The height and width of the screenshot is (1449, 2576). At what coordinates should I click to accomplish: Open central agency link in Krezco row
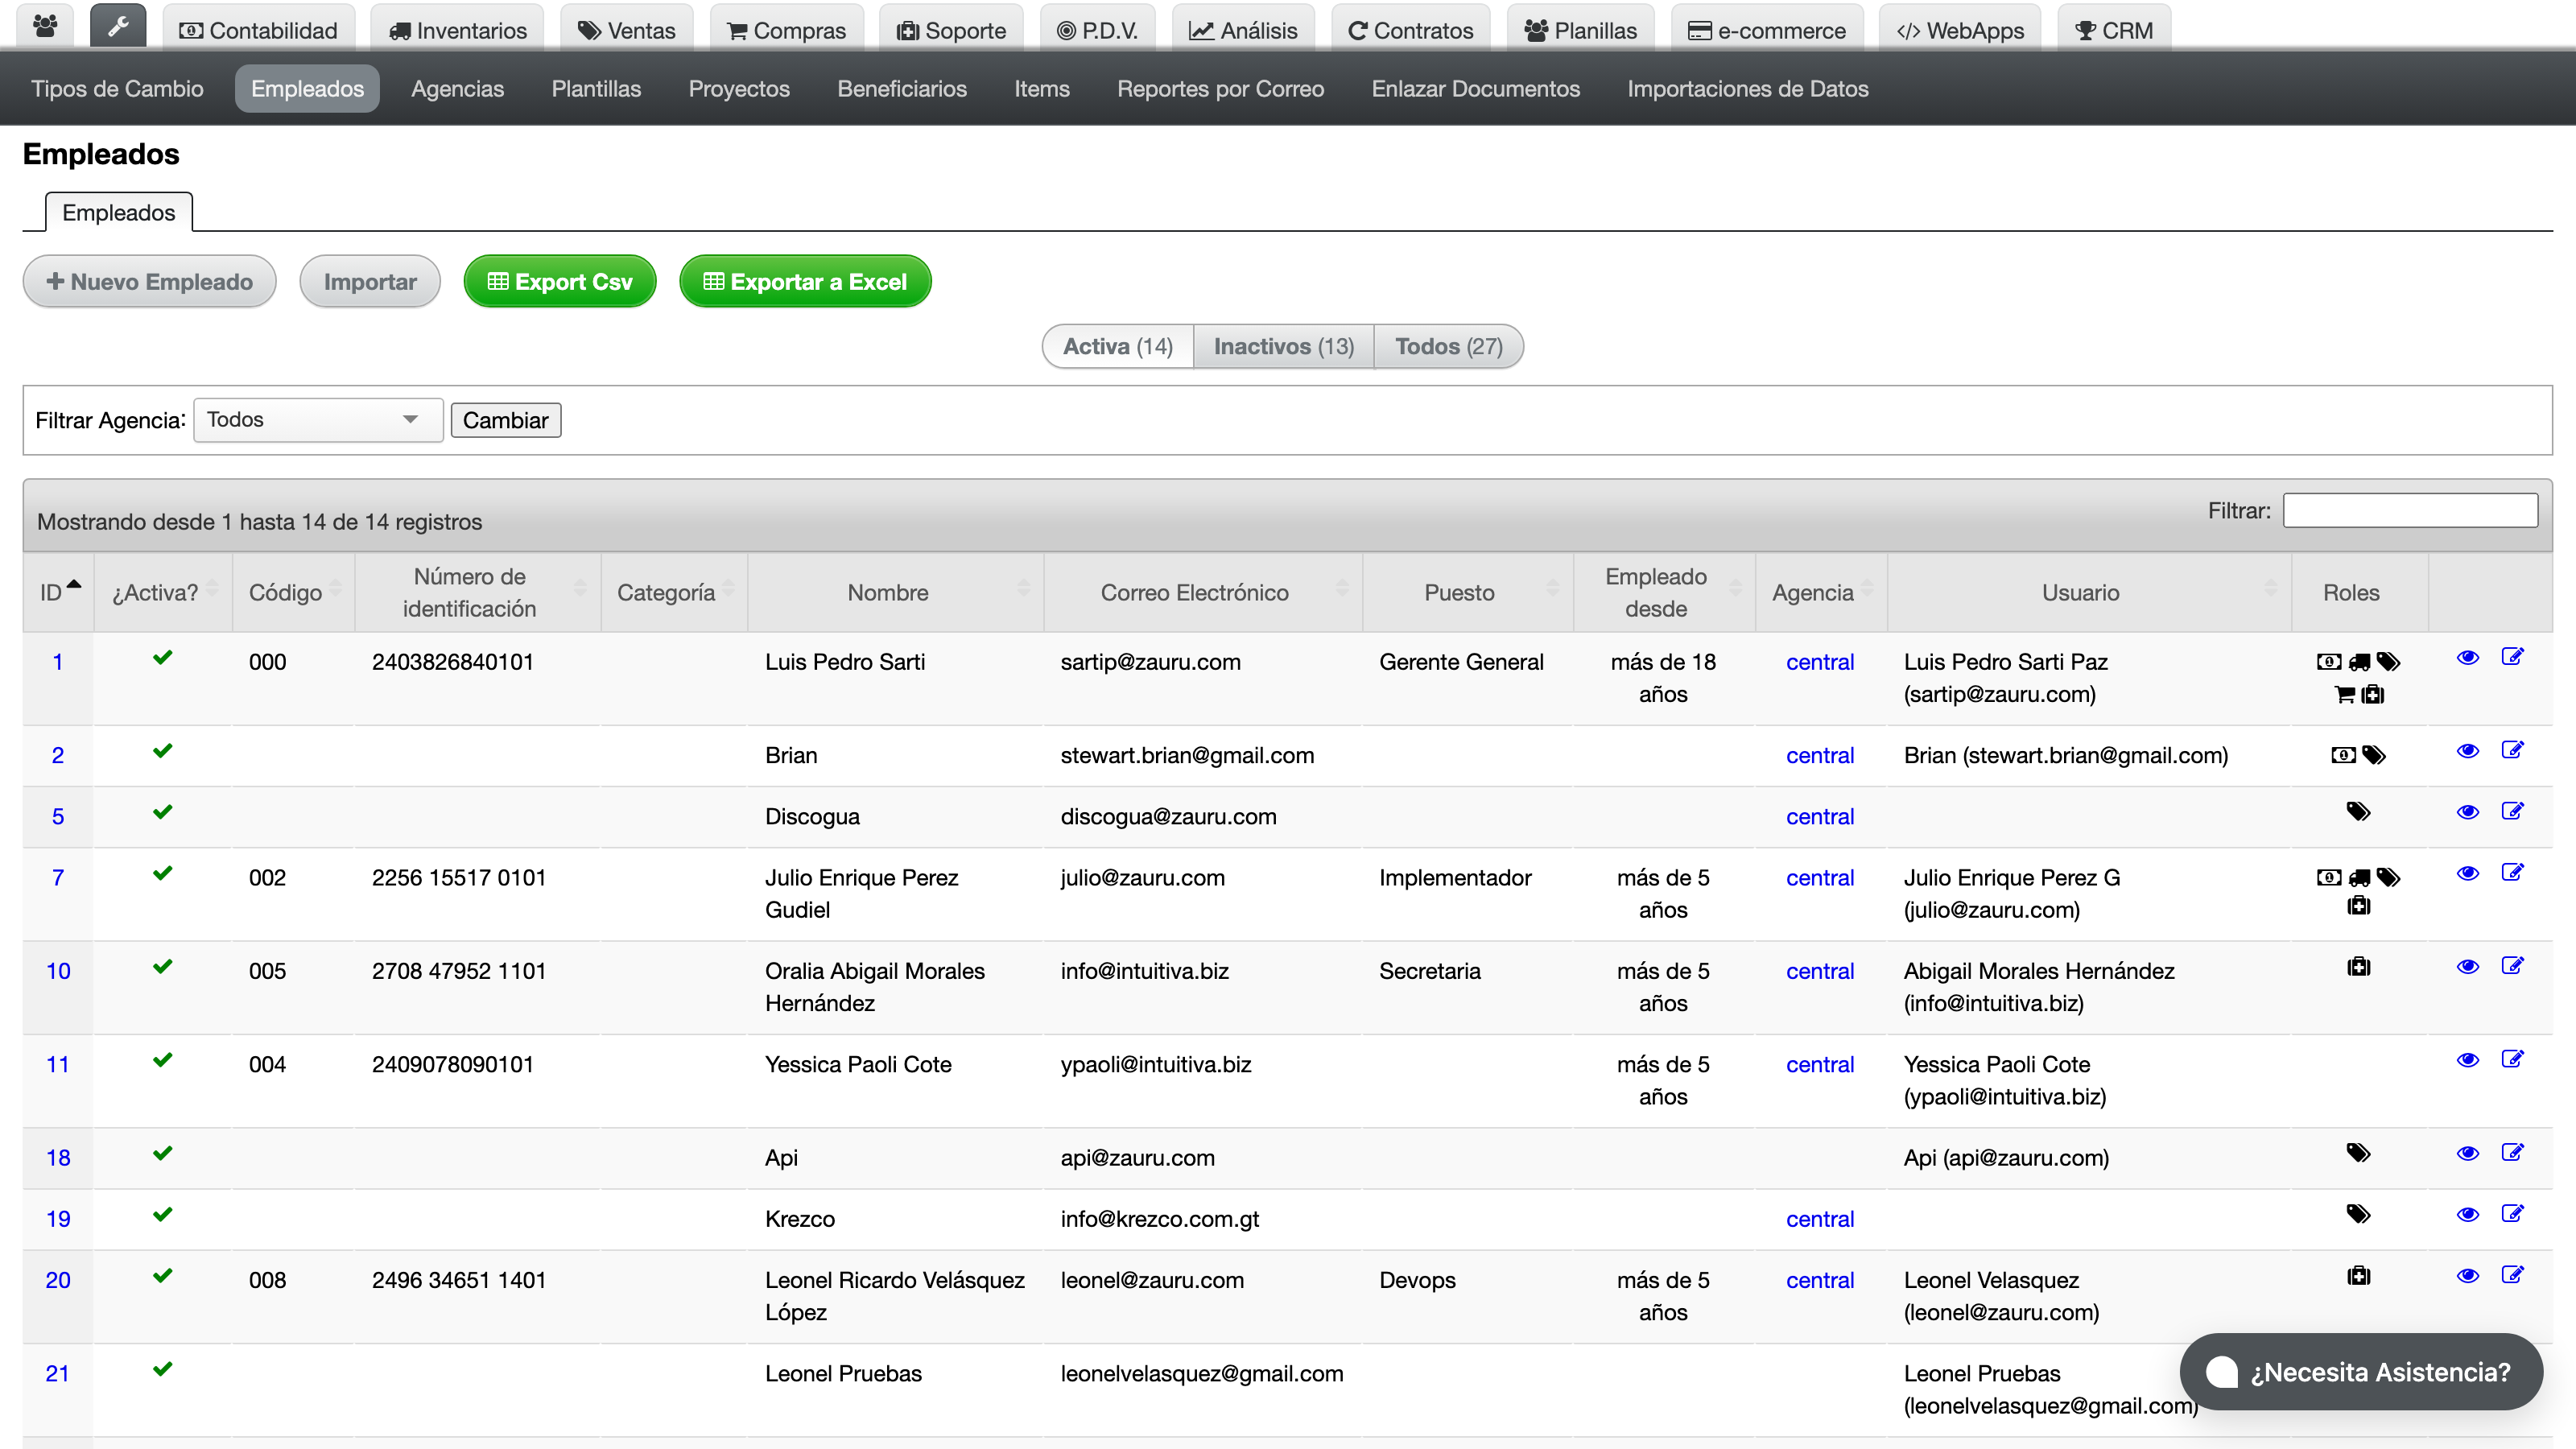pyautogui.click(x=1819, y=1219)
